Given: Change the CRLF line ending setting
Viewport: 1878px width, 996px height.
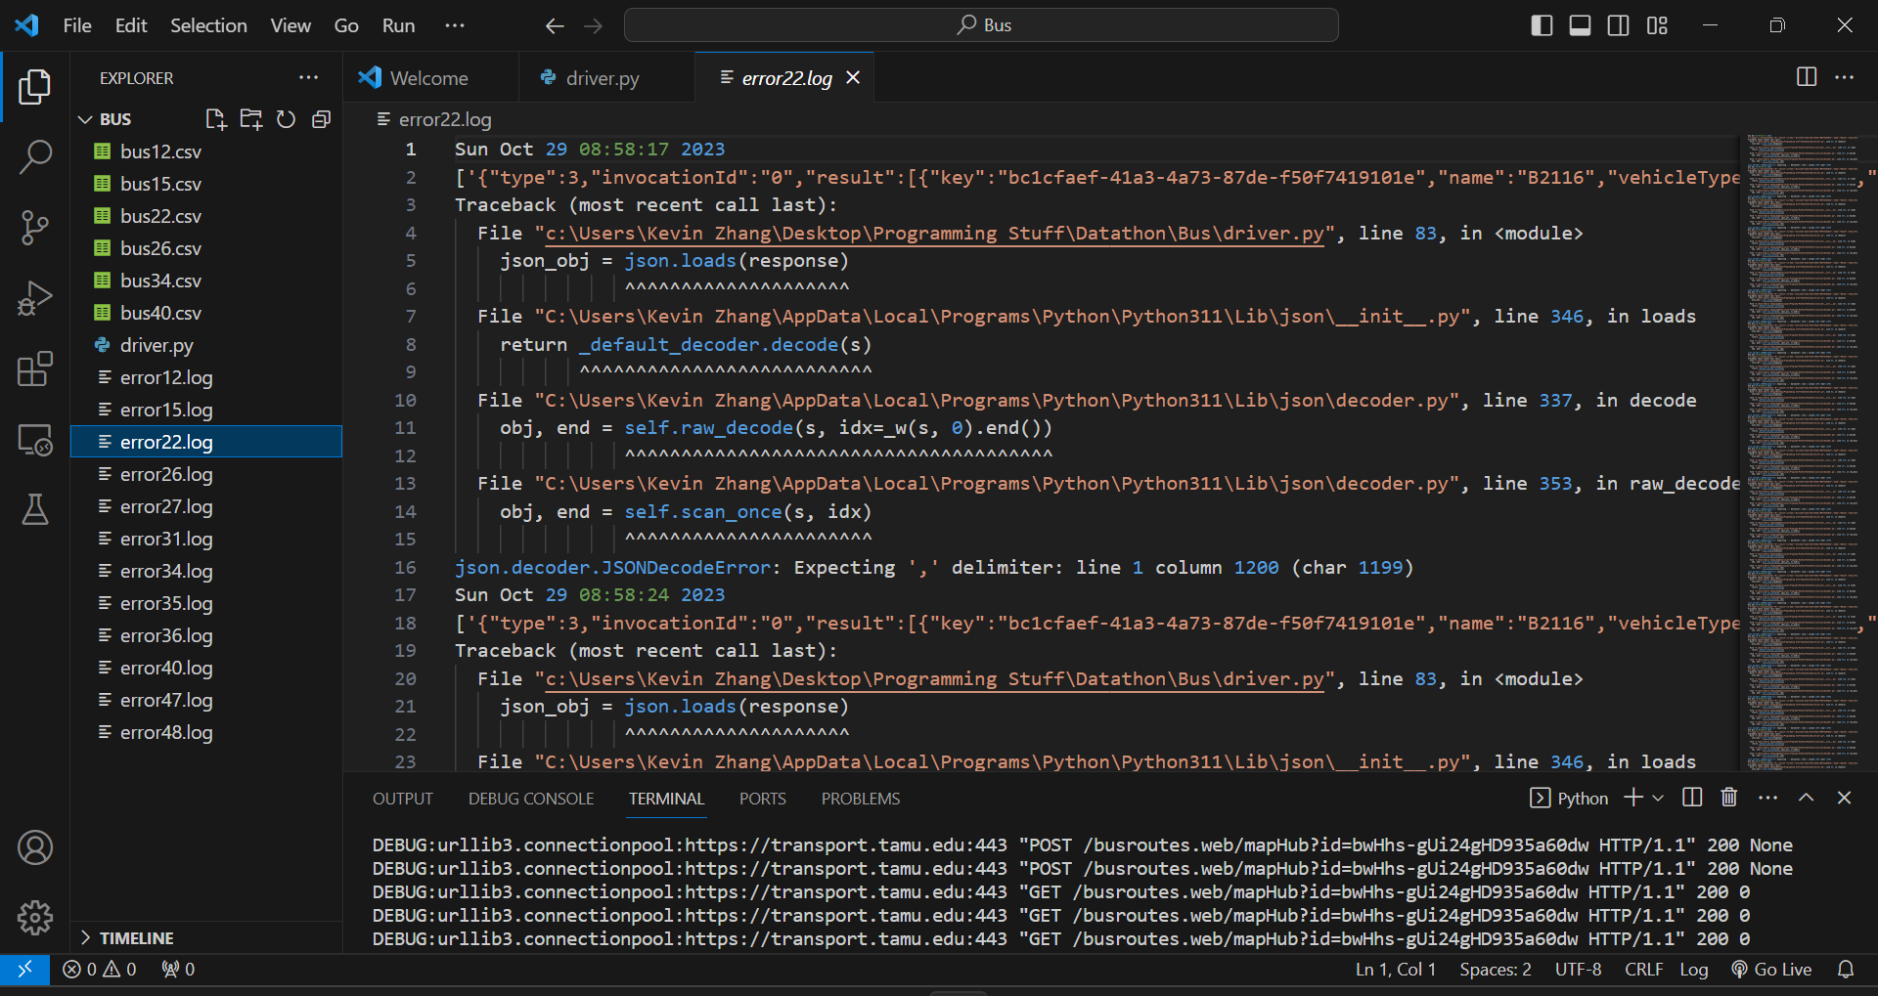Looking at the screenshot, I should coord(1643,970).
